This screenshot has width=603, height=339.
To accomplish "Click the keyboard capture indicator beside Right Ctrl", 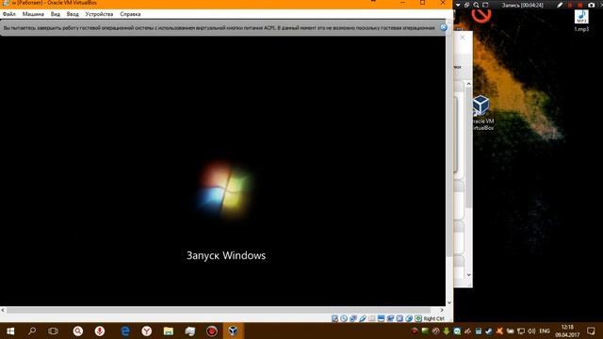I will click(418, 318).
